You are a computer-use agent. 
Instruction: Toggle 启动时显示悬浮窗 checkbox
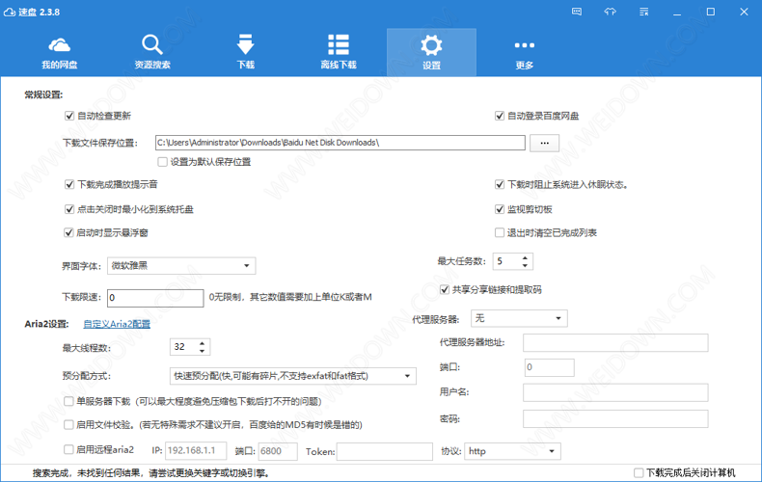69,232
